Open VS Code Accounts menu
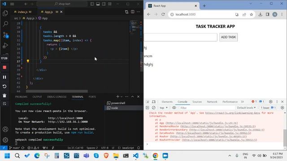287x161 pixels. 5,129
